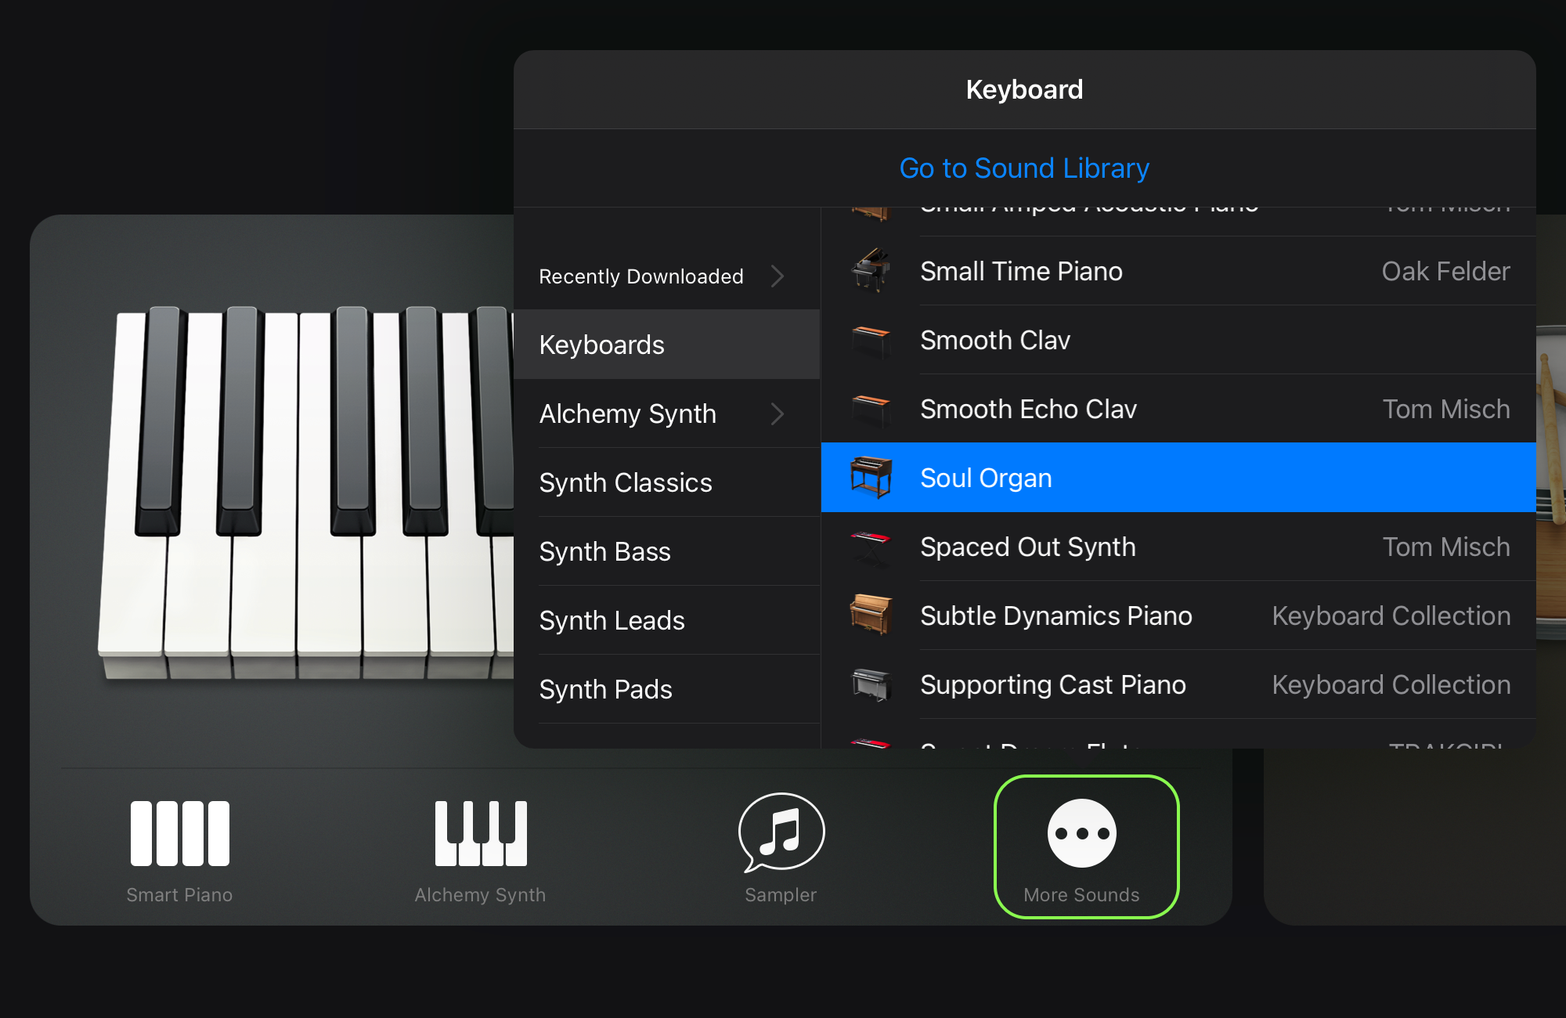This screenshot has height=1018, width=1566.
Task: Click the Oak Felder pack label
Action: tap(1445, 271)
